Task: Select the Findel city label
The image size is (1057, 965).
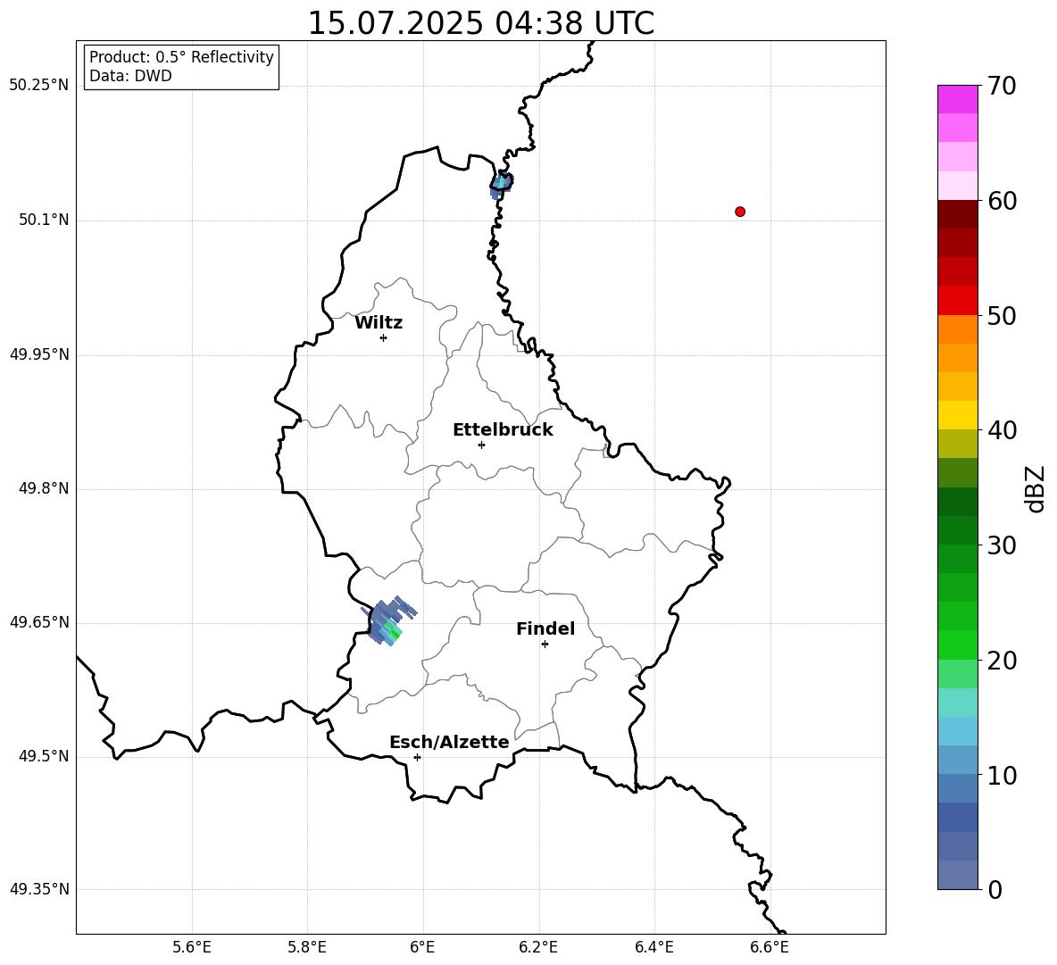Action: click(545, 628)
